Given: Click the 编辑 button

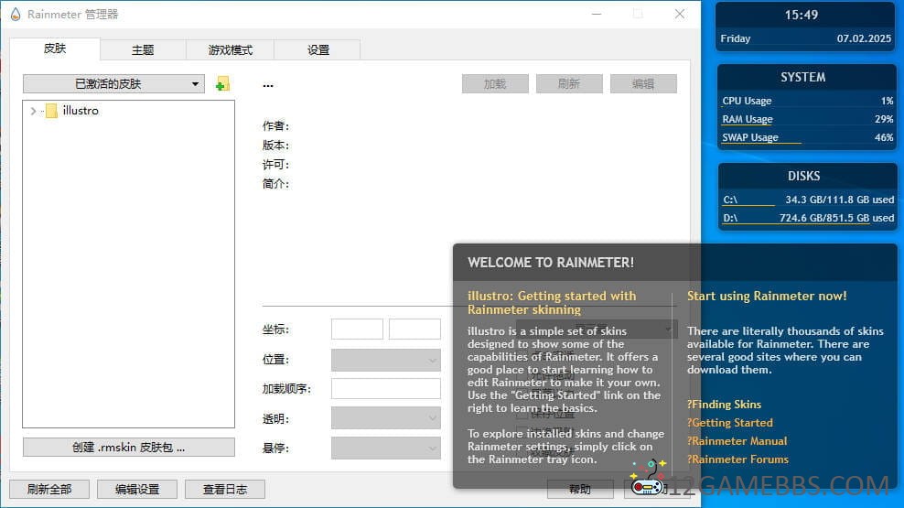Looking at the screenshot, I should tap(643, 83).
